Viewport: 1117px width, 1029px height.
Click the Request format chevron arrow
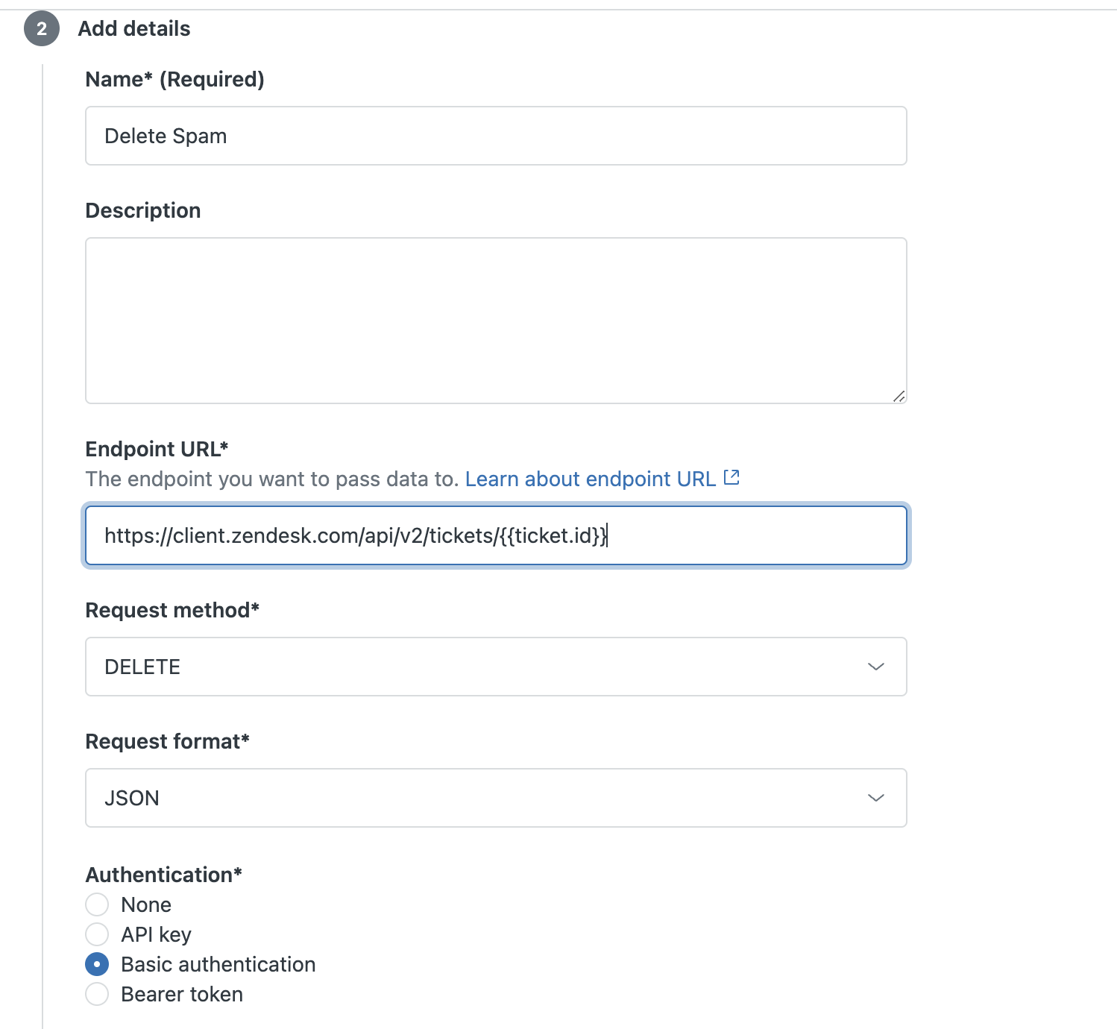[876, 798]
